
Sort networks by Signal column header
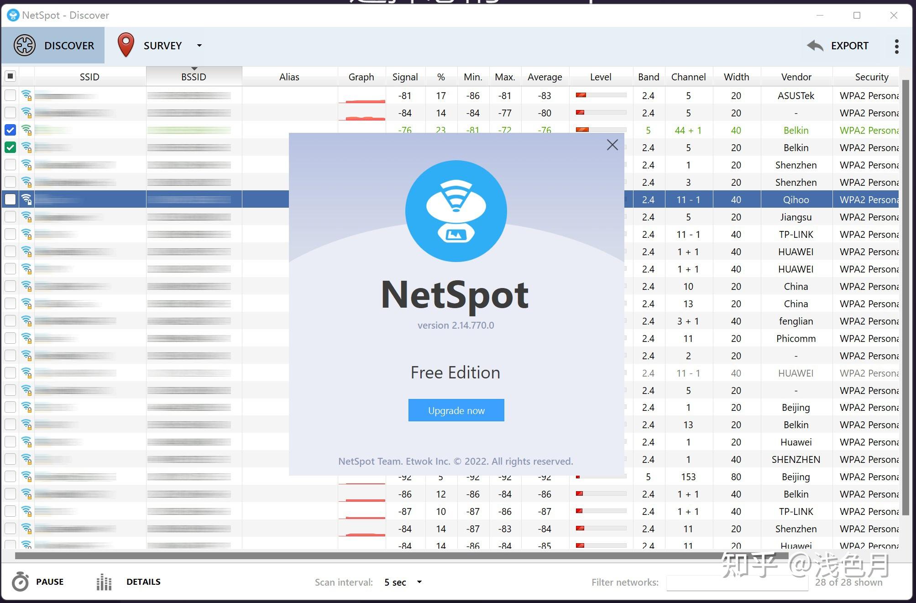(405, 77)
